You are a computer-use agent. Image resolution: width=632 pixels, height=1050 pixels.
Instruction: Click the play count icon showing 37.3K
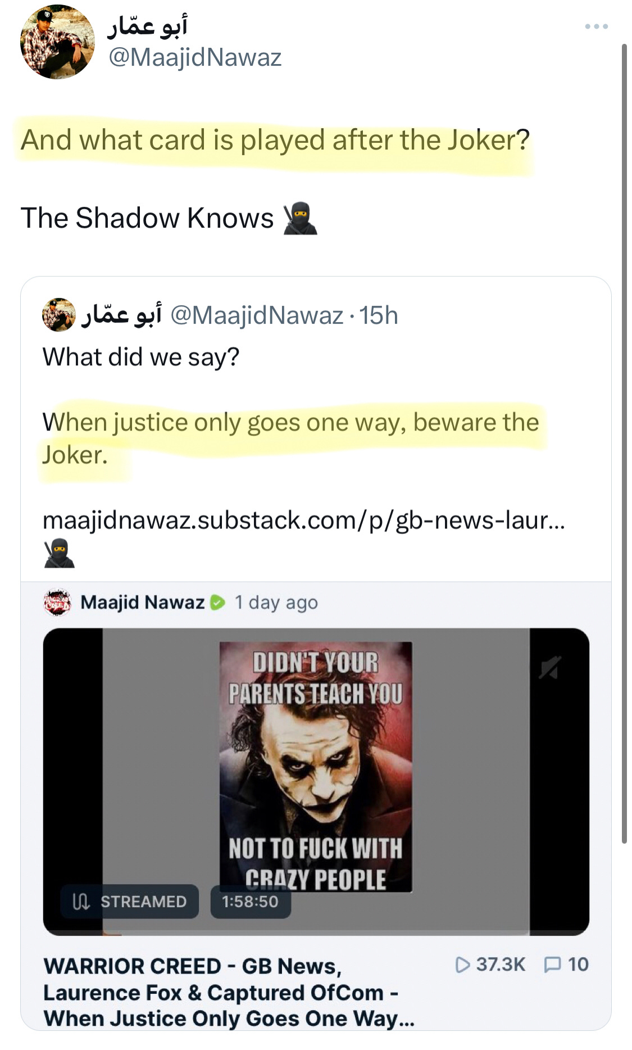[462, 965]
